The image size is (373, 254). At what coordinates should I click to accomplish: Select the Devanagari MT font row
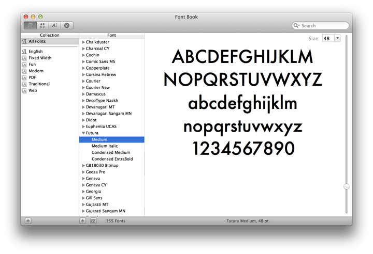click(x=111, y=107)
